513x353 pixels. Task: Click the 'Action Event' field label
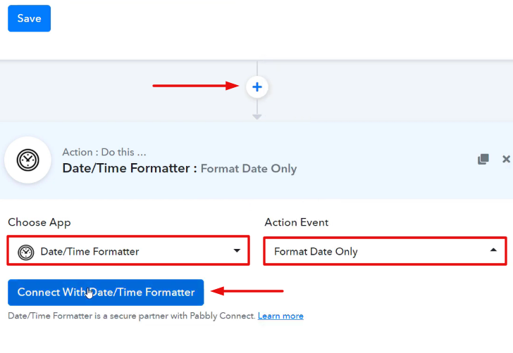pyautogui.click(x=297, y=222)
